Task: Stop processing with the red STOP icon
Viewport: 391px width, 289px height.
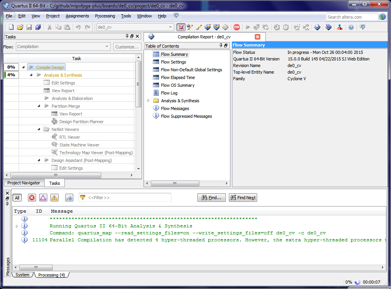Action: [x=237, y=27]
